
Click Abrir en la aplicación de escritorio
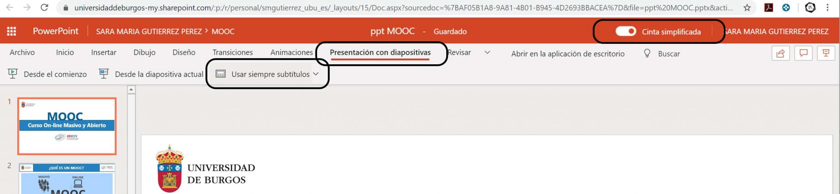(568, 54)
